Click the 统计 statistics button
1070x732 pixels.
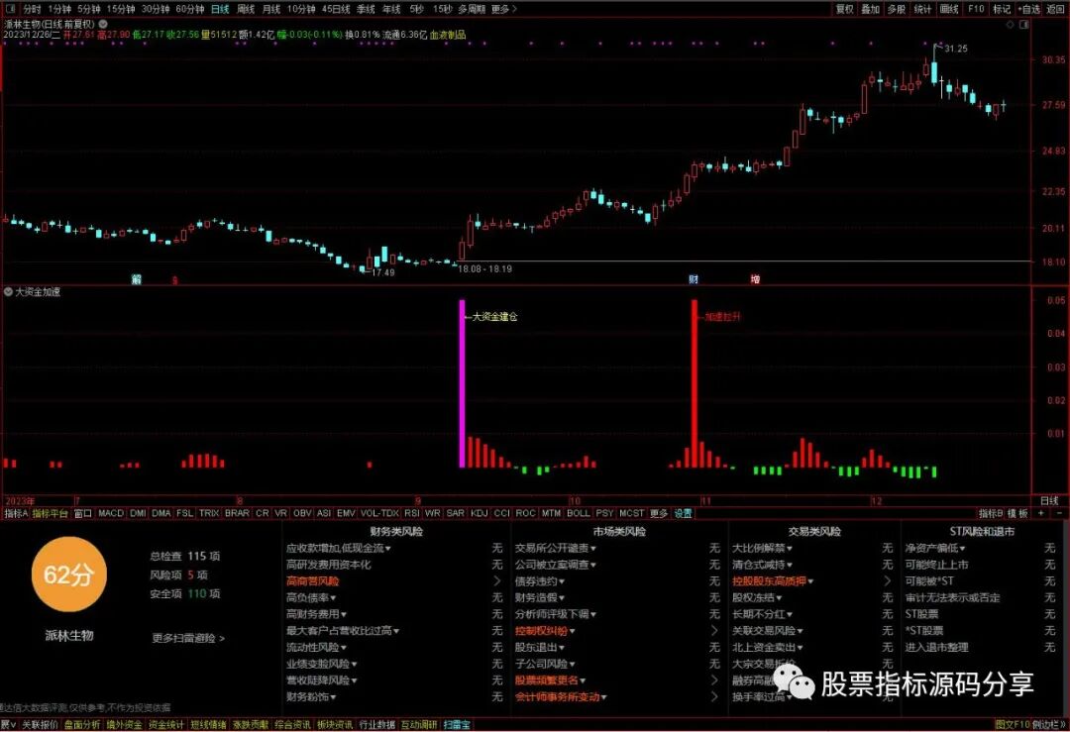[922, 9]
